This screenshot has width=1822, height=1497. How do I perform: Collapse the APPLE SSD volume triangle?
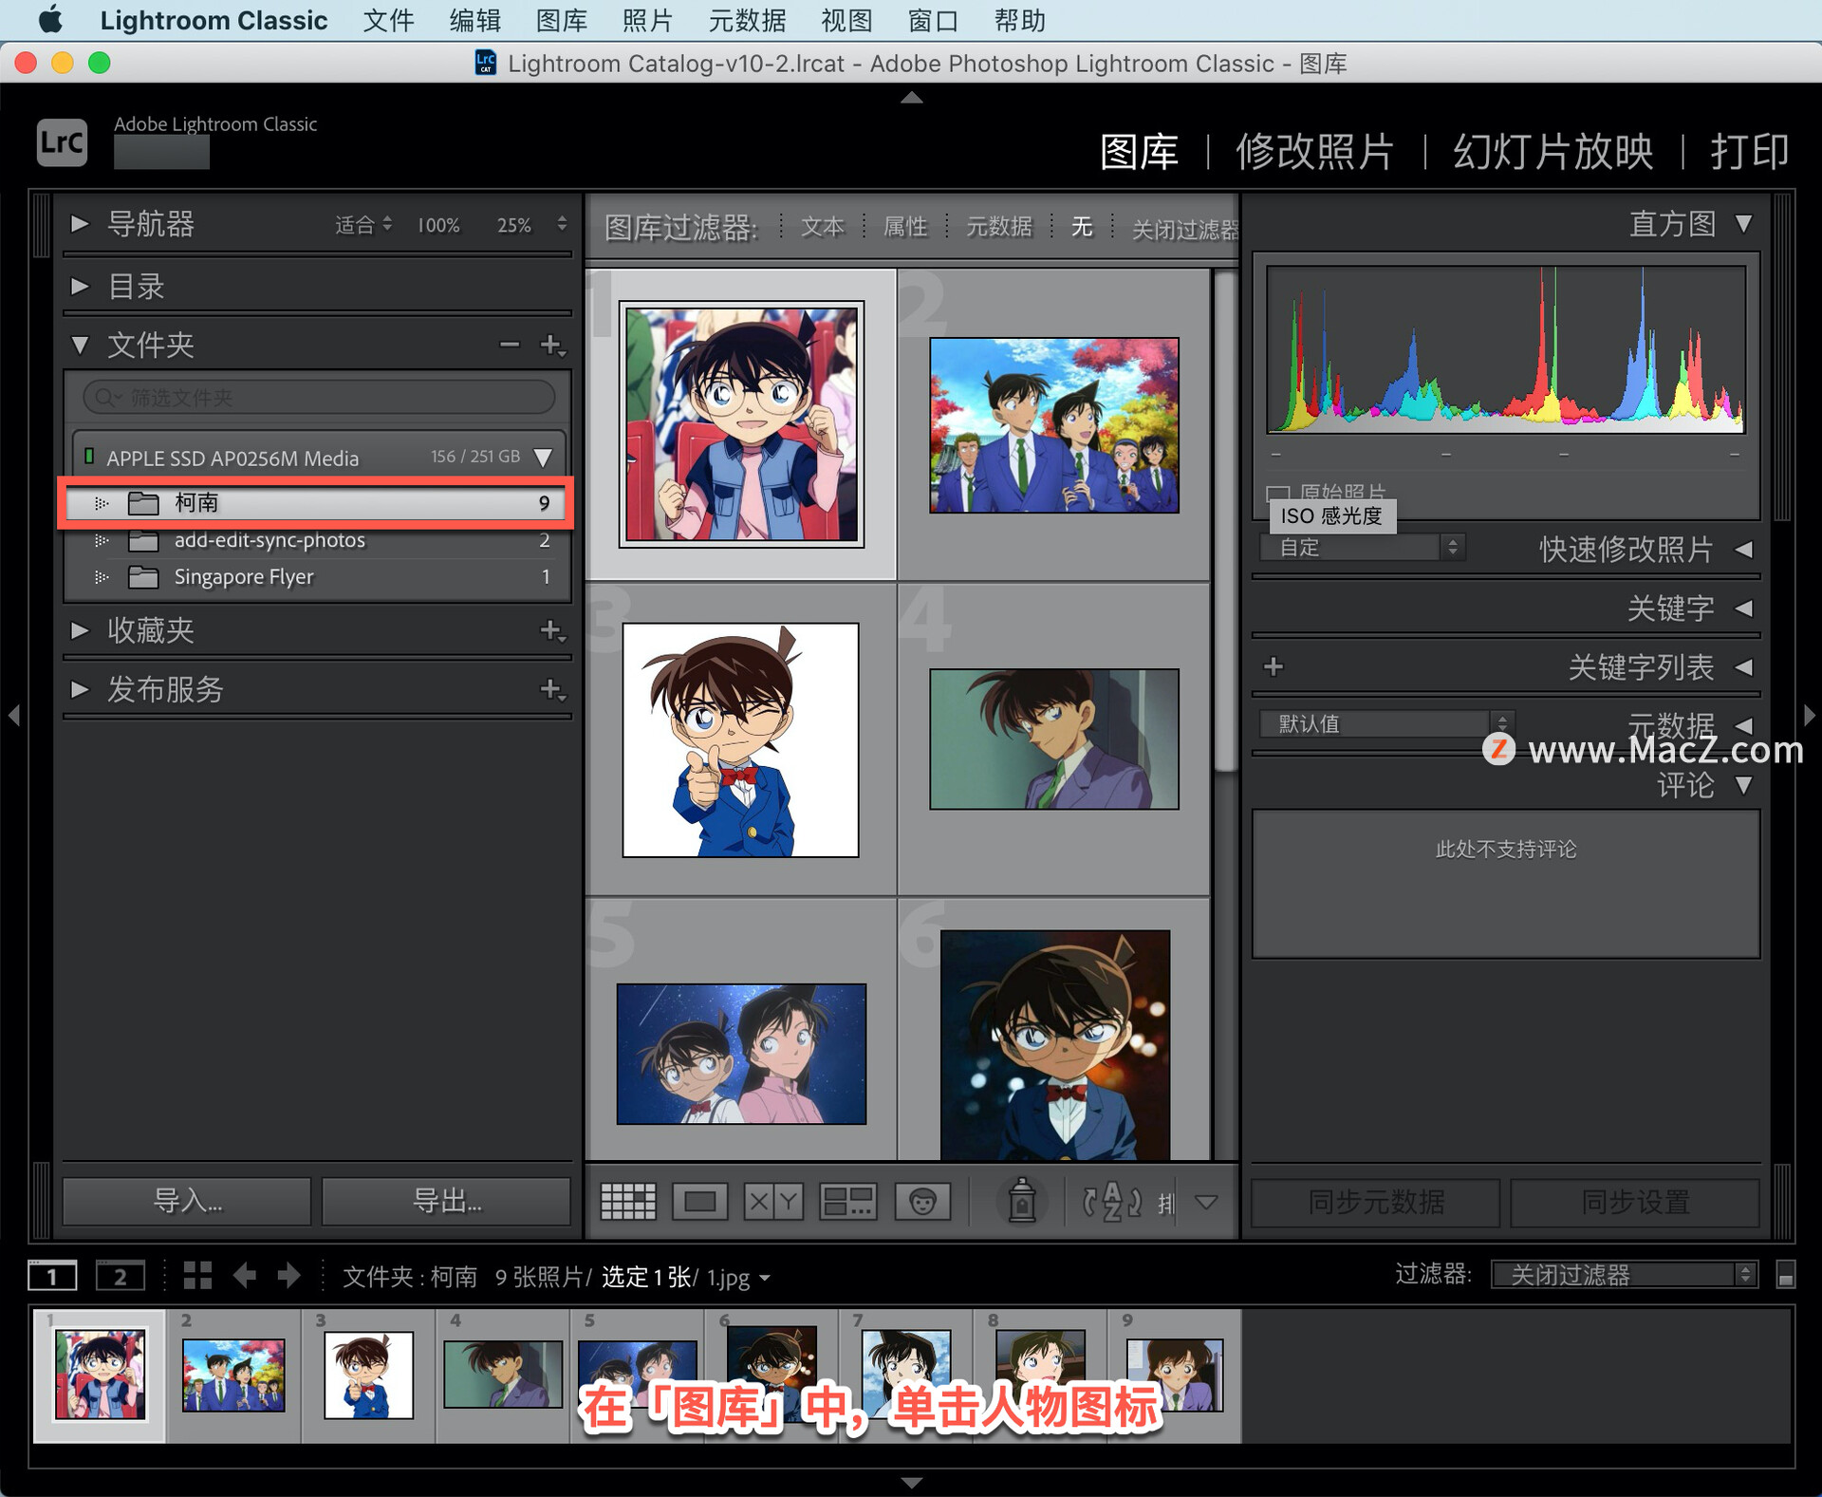click(544, 458)
